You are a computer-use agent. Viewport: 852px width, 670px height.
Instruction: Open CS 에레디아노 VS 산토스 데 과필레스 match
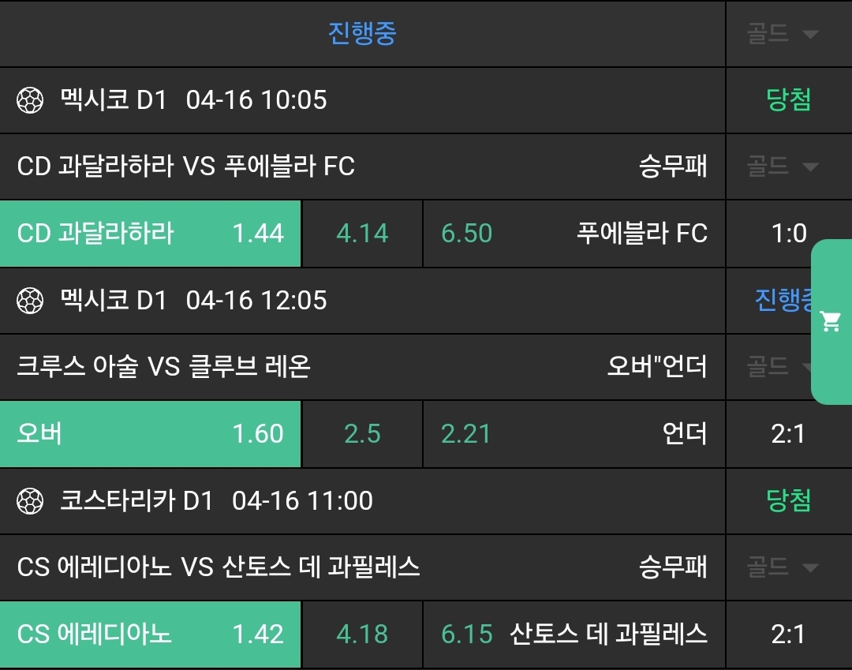pos(219,567)
